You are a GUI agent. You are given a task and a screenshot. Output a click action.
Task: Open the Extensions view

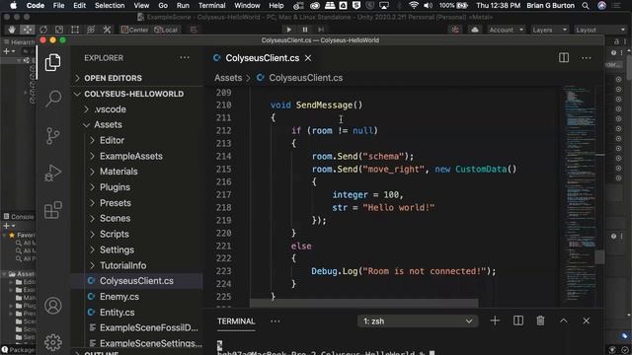click(x=52, y=210)
